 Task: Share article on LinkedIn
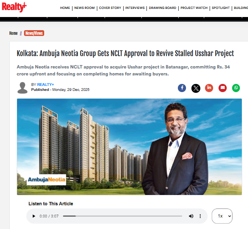click(209, 88)
